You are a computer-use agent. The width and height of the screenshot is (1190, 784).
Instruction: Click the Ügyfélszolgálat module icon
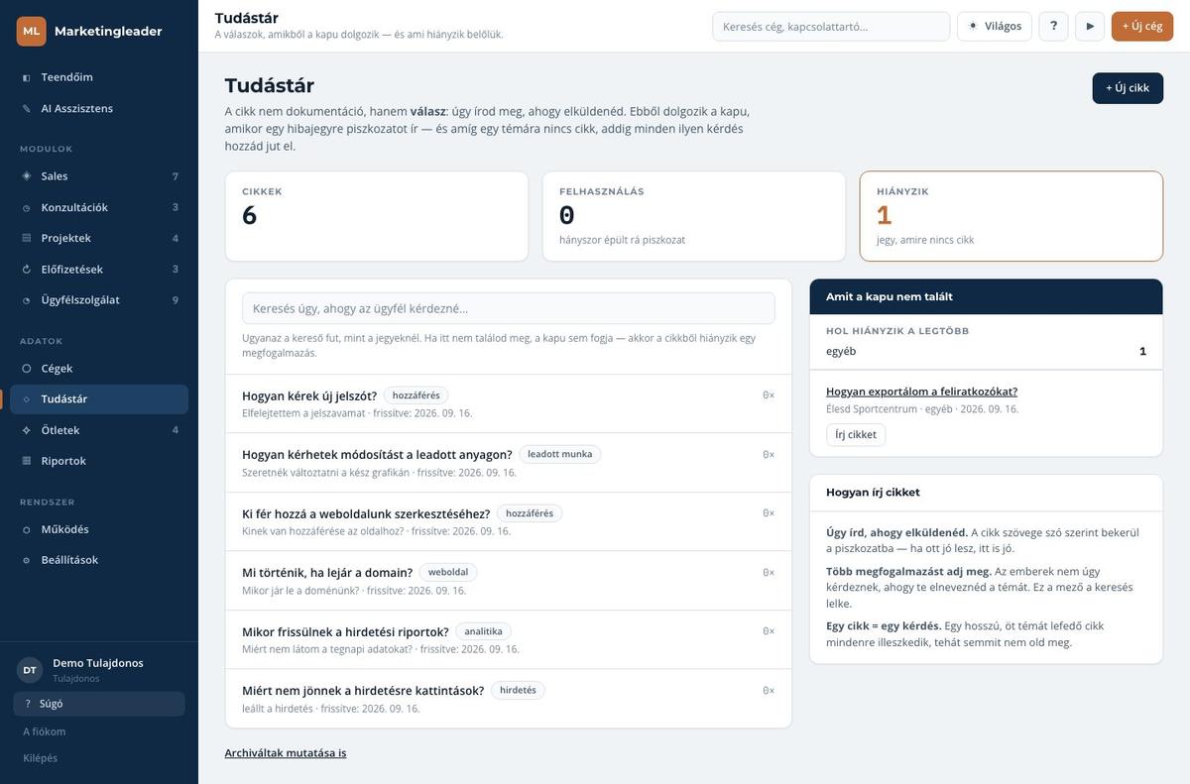click(x=27, y=300)
